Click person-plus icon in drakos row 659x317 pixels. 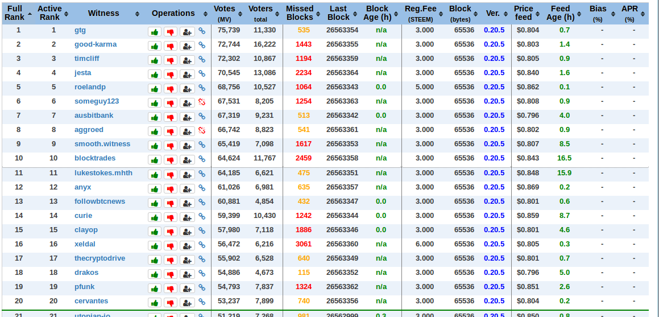click(187, 274)
